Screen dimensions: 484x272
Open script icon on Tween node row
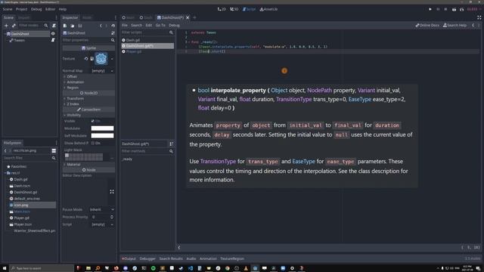53,40
